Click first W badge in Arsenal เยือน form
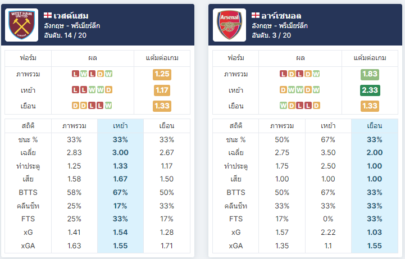 point(283,106)
